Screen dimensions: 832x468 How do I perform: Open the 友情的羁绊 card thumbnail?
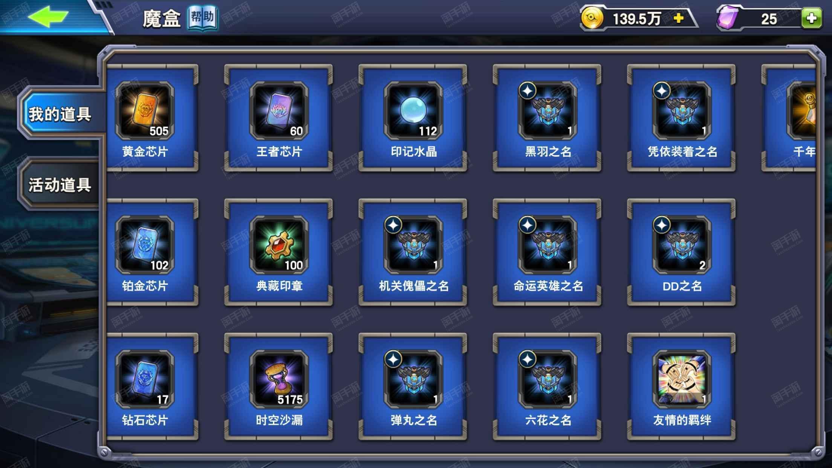681,379
